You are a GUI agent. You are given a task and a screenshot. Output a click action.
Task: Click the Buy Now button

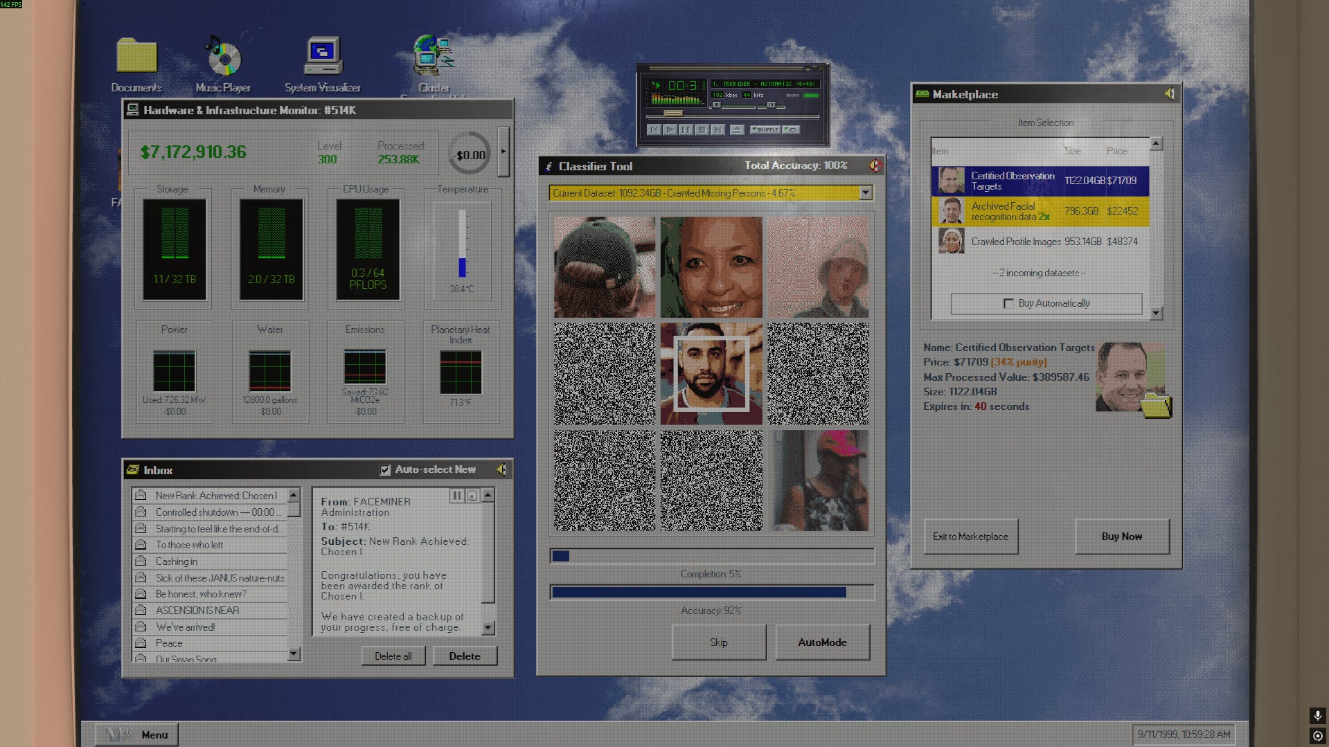tap(1122, 537)
